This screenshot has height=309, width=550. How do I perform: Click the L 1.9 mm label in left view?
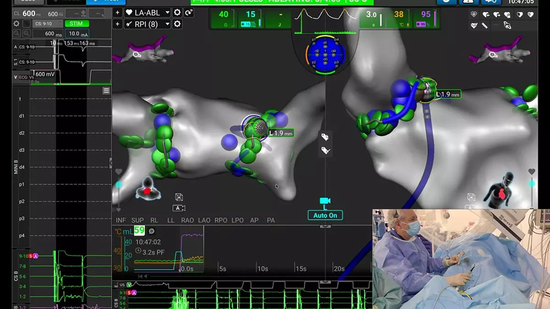click(280, 133)
